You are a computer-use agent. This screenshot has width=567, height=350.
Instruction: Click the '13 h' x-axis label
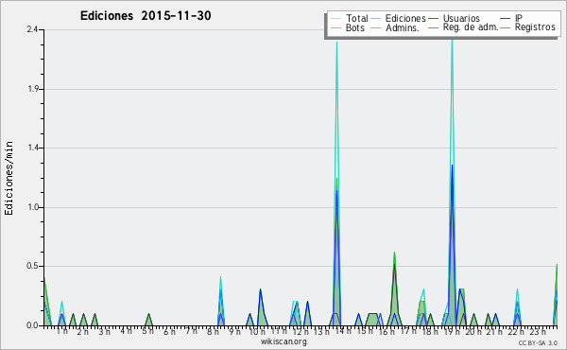pos(322,332)
